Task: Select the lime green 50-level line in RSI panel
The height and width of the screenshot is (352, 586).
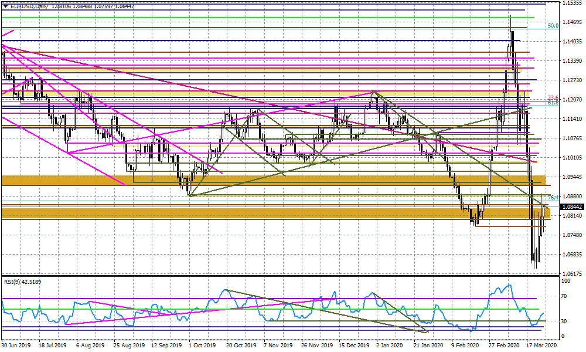Action: [271, 309]
